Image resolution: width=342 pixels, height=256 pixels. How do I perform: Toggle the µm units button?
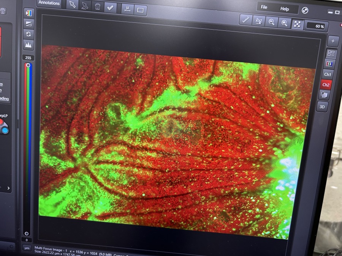click(27, 248)
